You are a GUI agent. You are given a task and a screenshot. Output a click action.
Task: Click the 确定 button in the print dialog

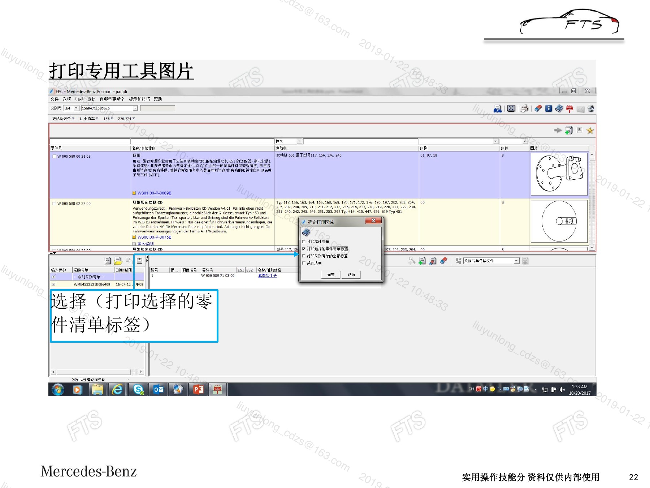click(x=331, y=275)
